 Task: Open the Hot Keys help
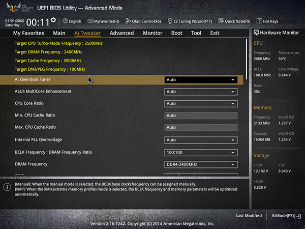[267, 21]
